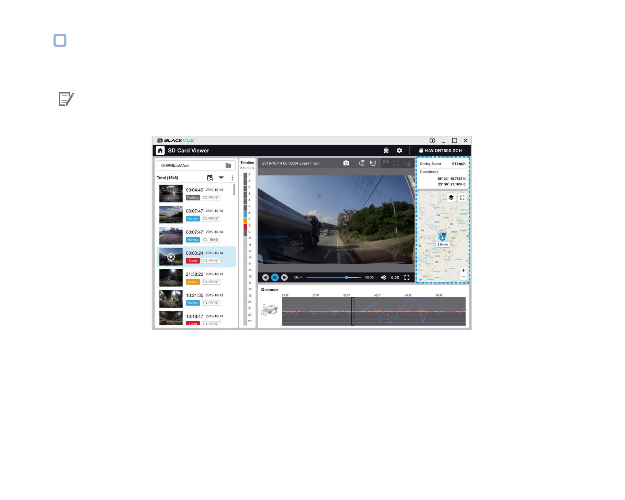
Task: Open the file list filter icon
Action: pyautogui.click(x=221, y=178)
